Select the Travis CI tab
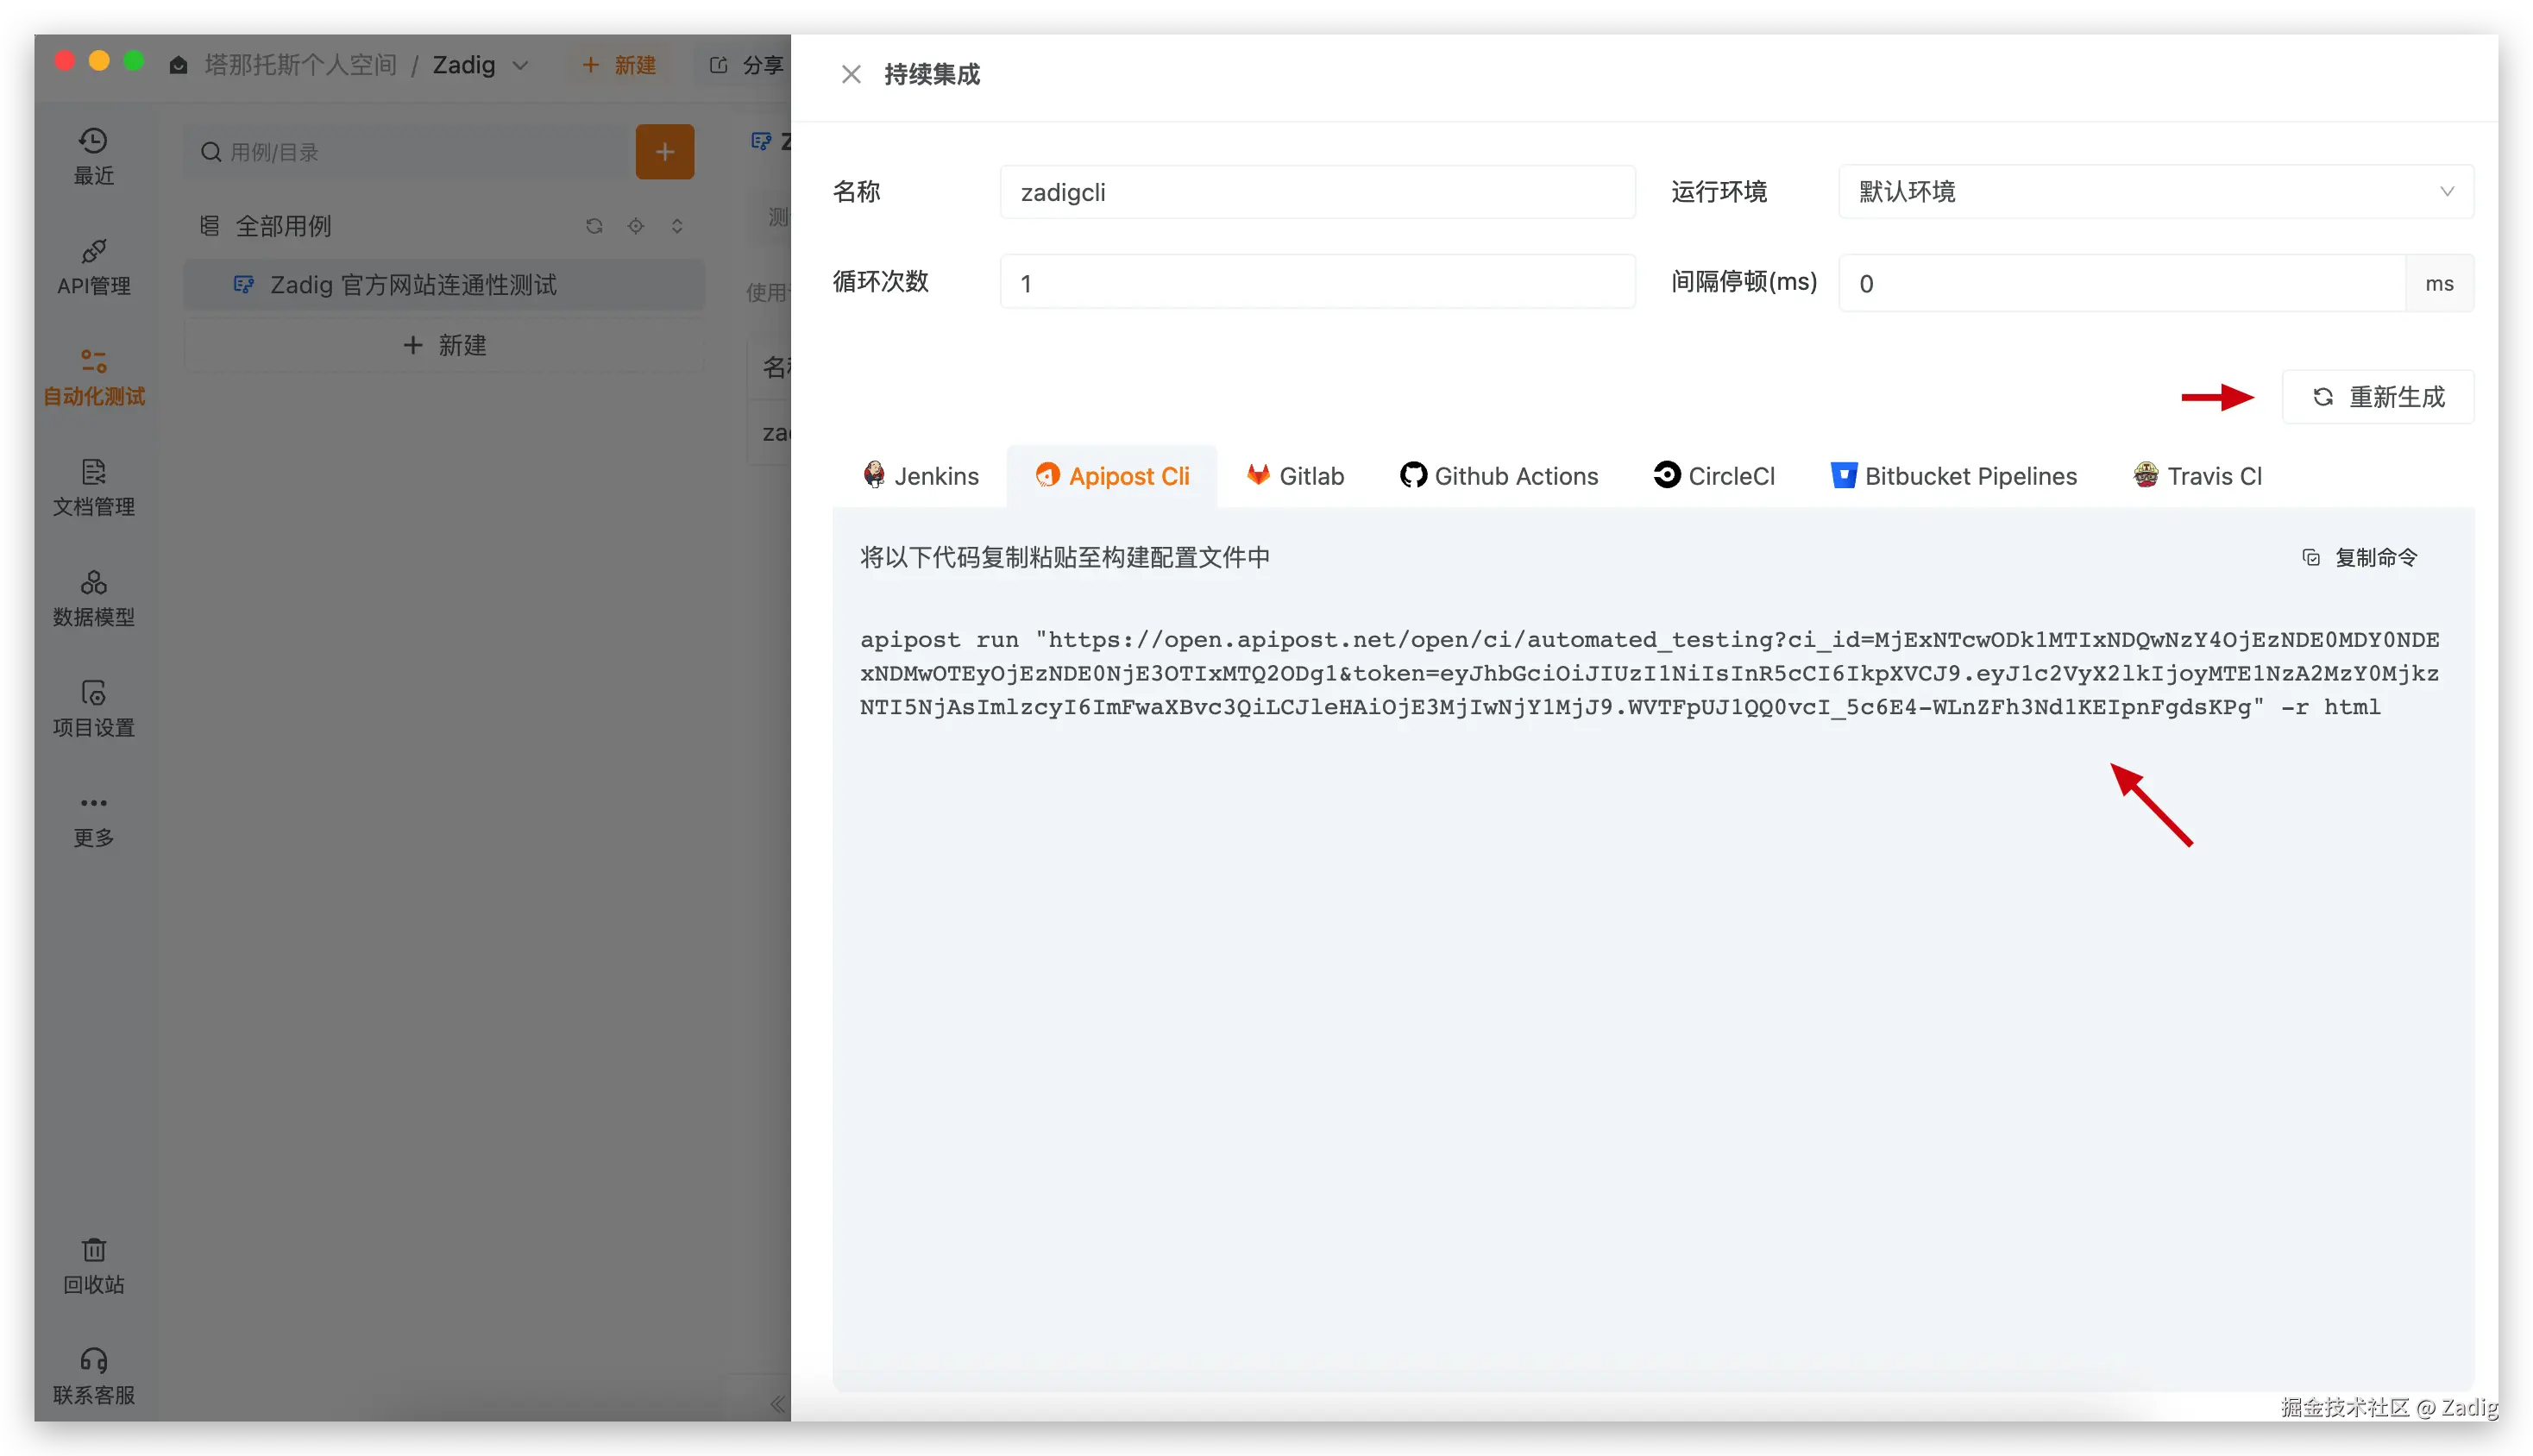The width and height of the screenshot is (2533, 1456). tap(2197, 476)
